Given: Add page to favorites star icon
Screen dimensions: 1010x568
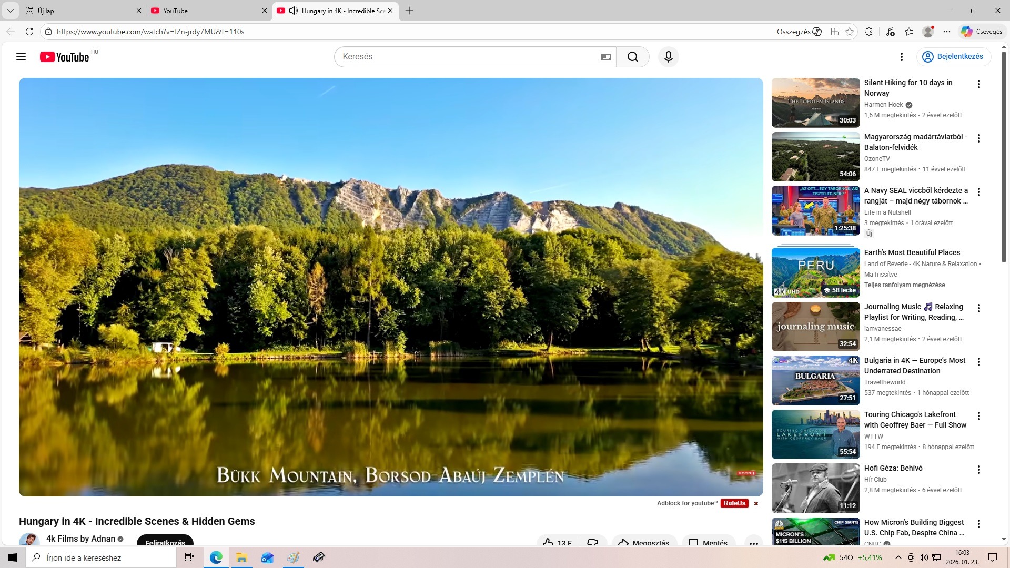Looking at the screenshot, I should [x=850, y=32].
